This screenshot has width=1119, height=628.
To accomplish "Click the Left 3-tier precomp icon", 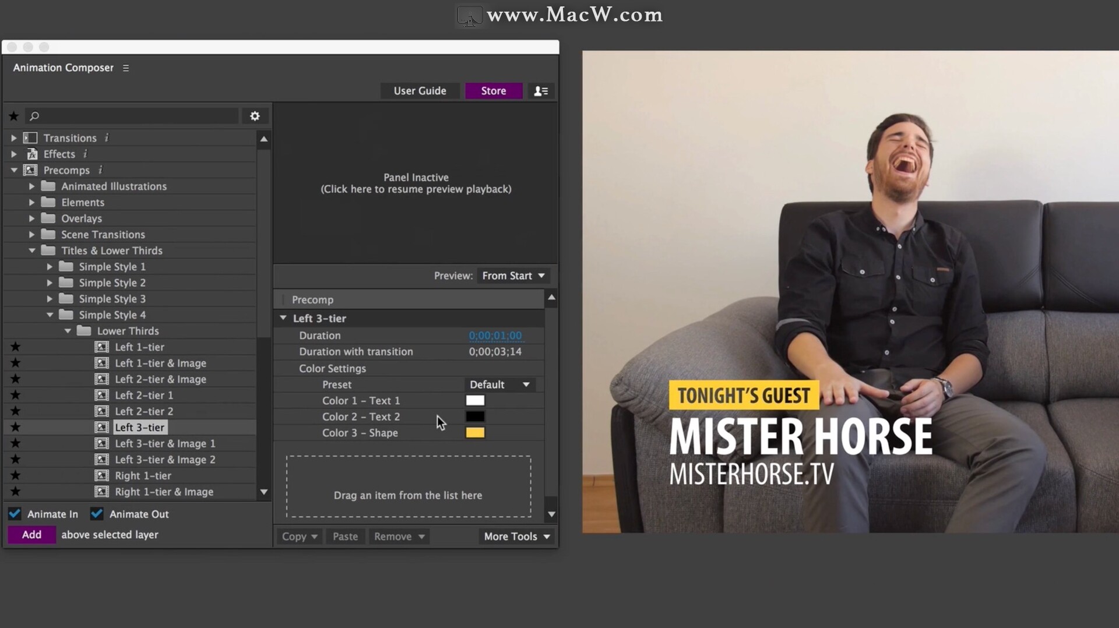I will point(101,428).
